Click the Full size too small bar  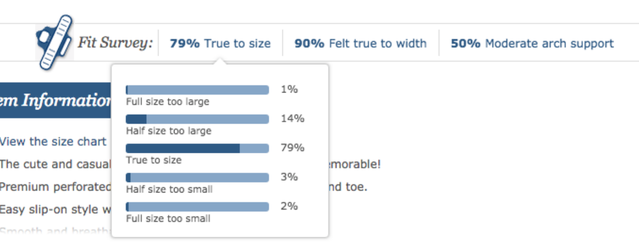pos(197,206)
